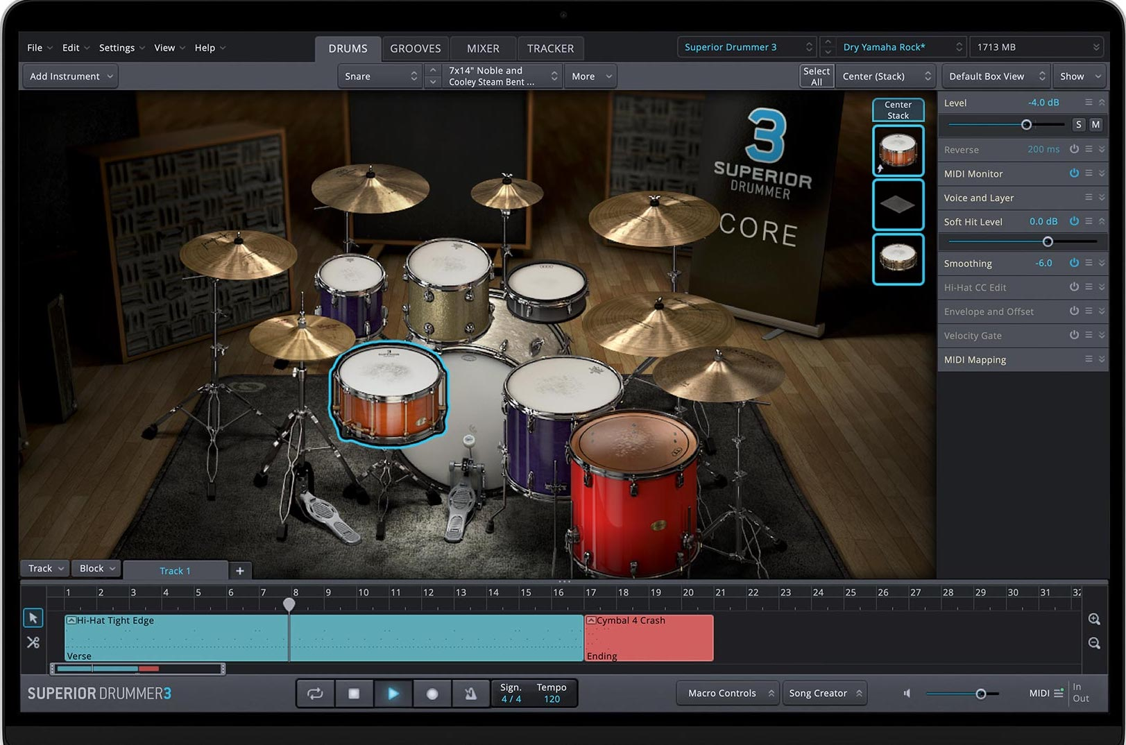Open Default Box View dropdown
This screenshot has width=1126, height=745.
pos(996,76)
